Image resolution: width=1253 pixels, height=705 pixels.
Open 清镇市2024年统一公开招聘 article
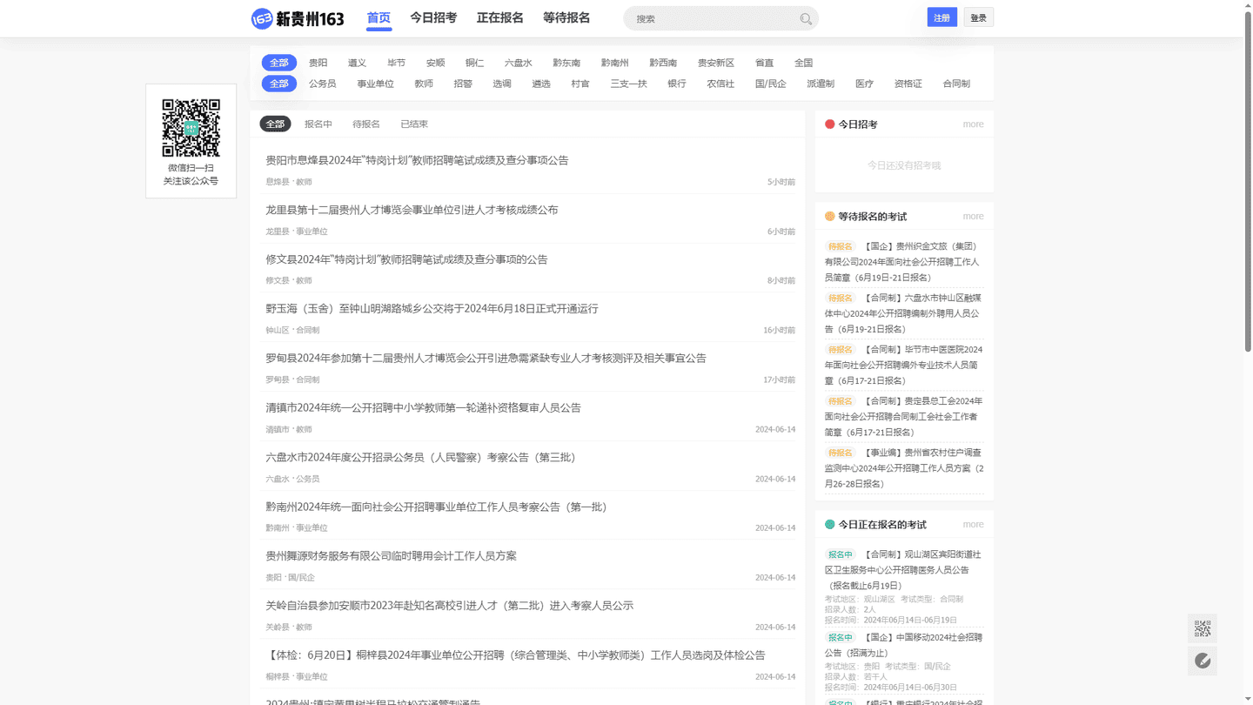(423, 407)
